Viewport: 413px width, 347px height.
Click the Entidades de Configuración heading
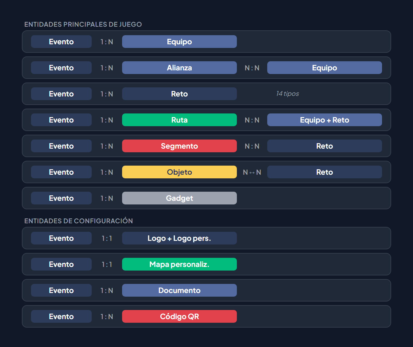tap(78, 221)
